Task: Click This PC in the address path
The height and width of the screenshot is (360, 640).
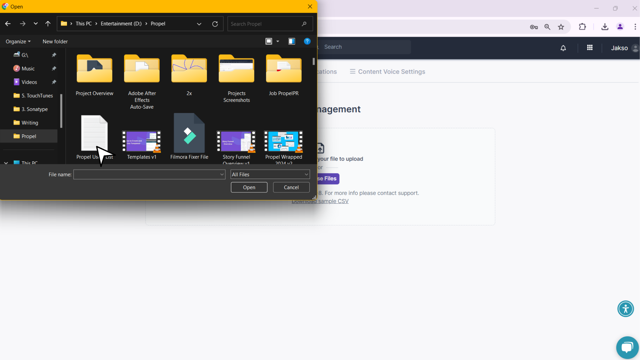Action: coord(84,24)
